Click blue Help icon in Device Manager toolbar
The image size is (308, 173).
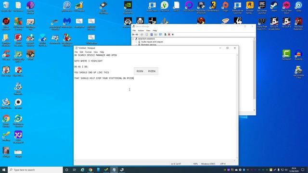pos(152,35)
